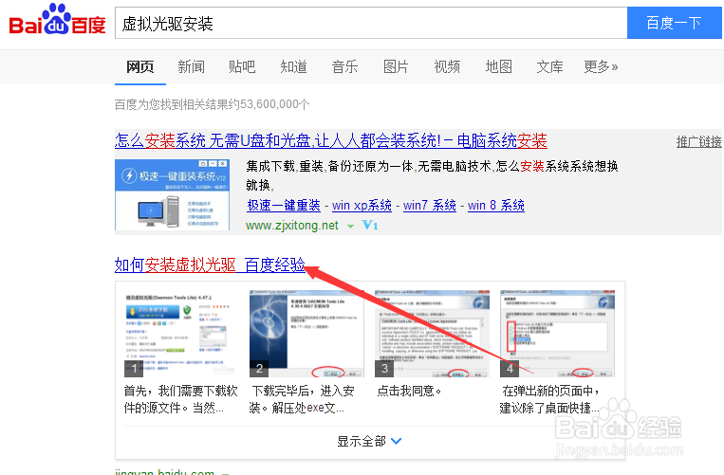Click the Baidu logo
Screen dimensions: 724x475
tap(57, 20)
